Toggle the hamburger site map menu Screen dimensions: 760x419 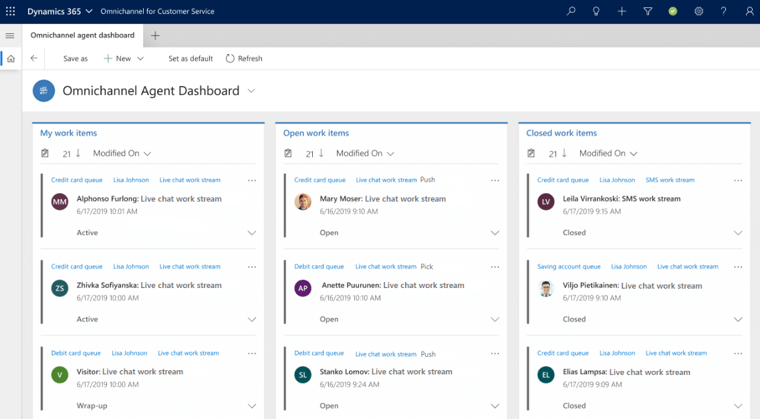[x=10, y=35]
